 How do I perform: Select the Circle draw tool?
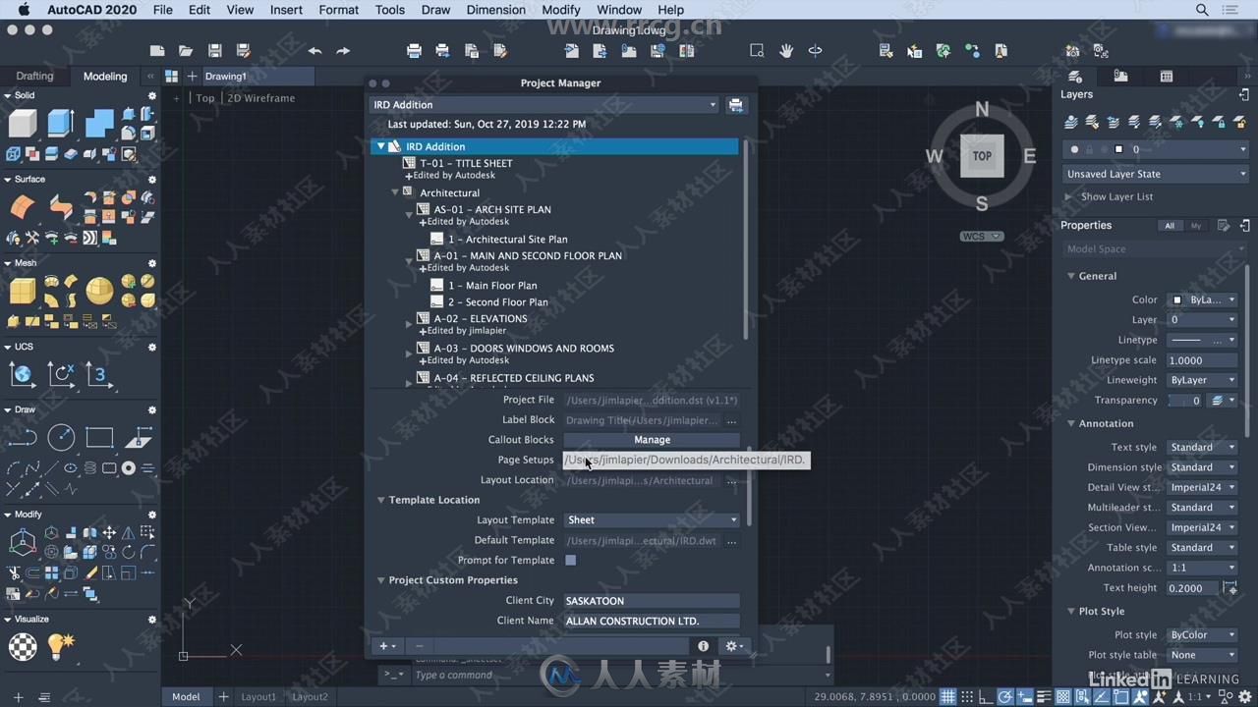pos(61,437)
